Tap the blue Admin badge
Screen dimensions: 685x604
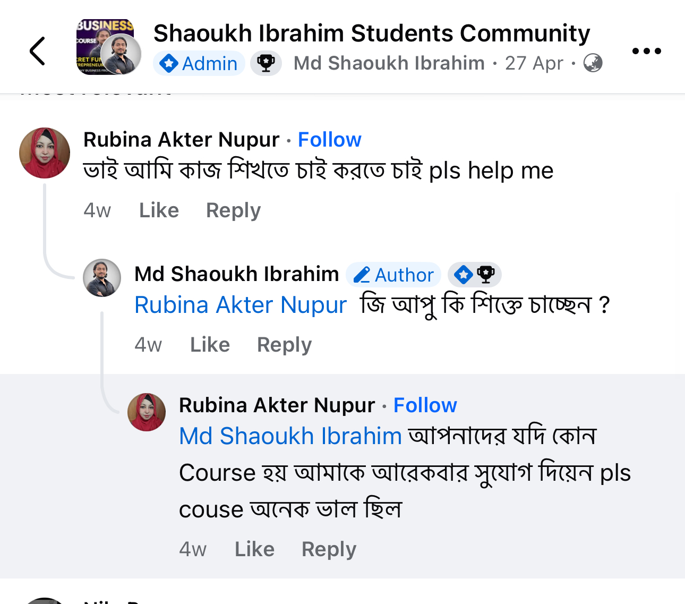click(x=199, y=64)
